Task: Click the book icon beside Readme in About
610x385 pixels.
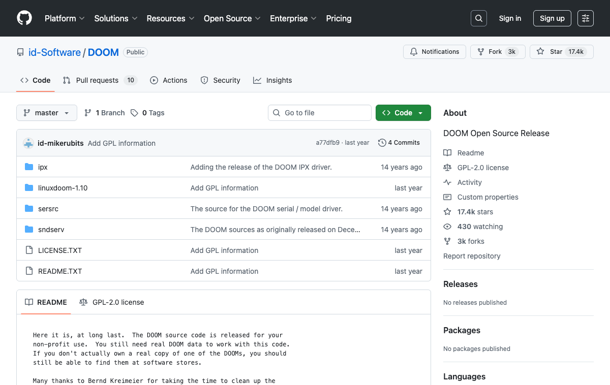Action: (447, 153)
